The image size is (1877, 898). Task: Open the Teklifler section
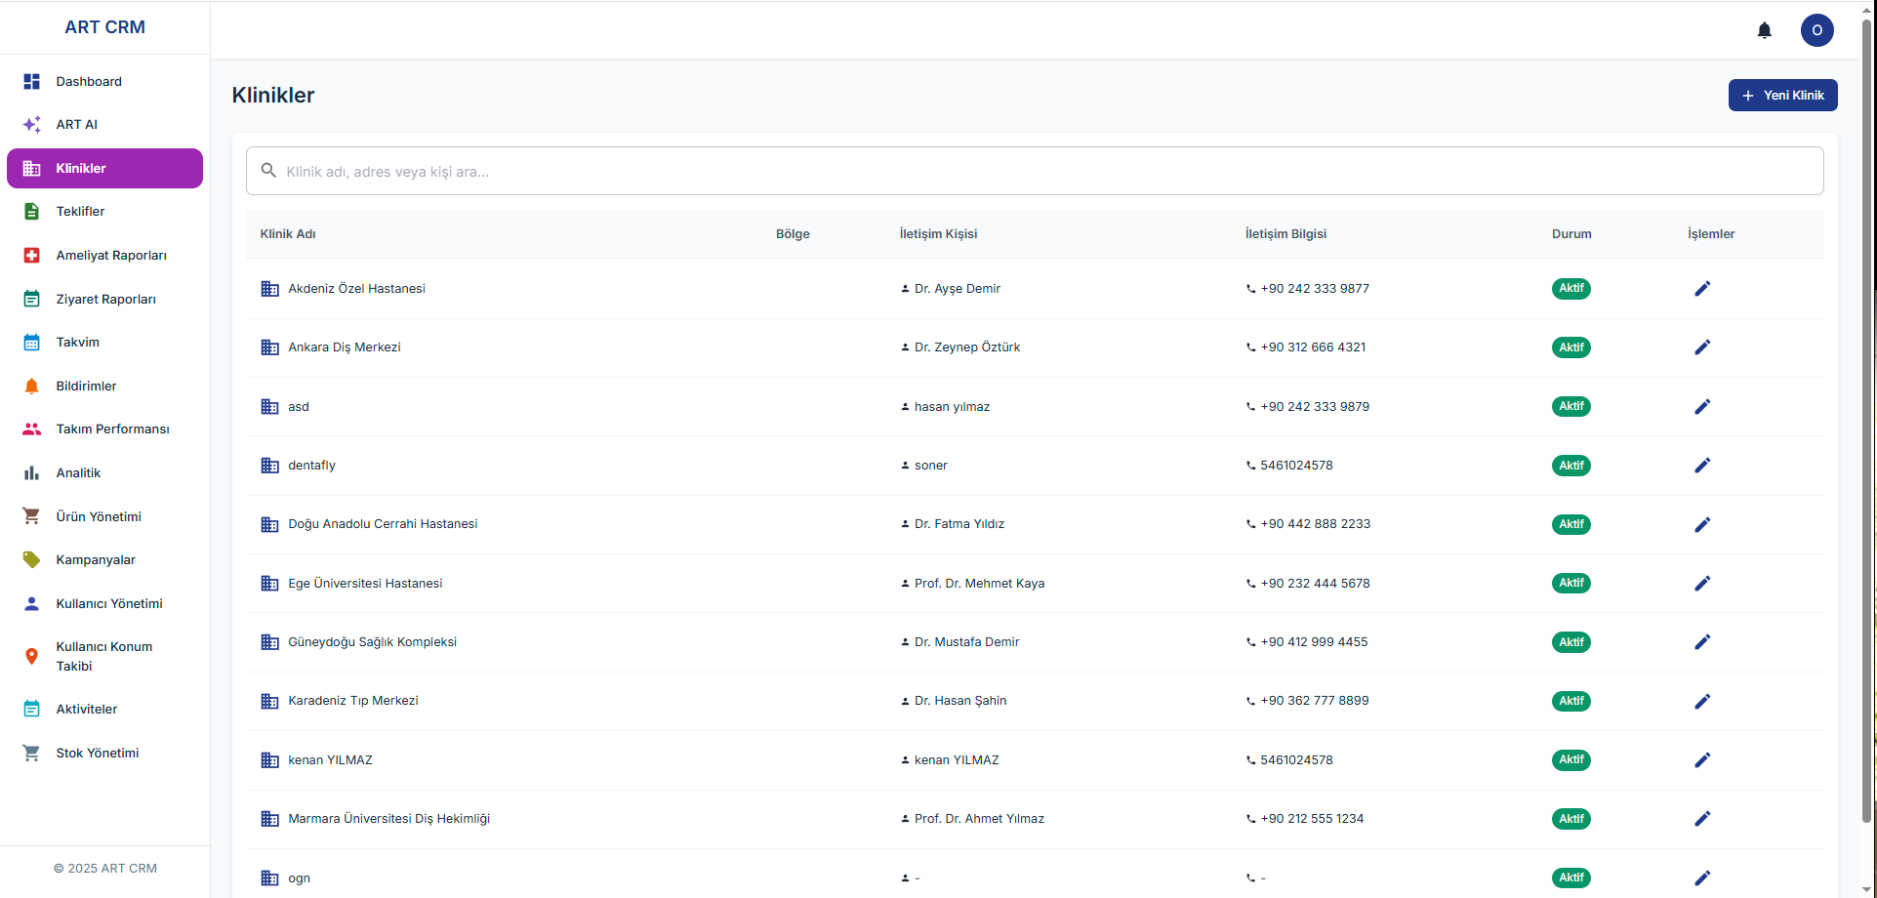tap(80, 212)
